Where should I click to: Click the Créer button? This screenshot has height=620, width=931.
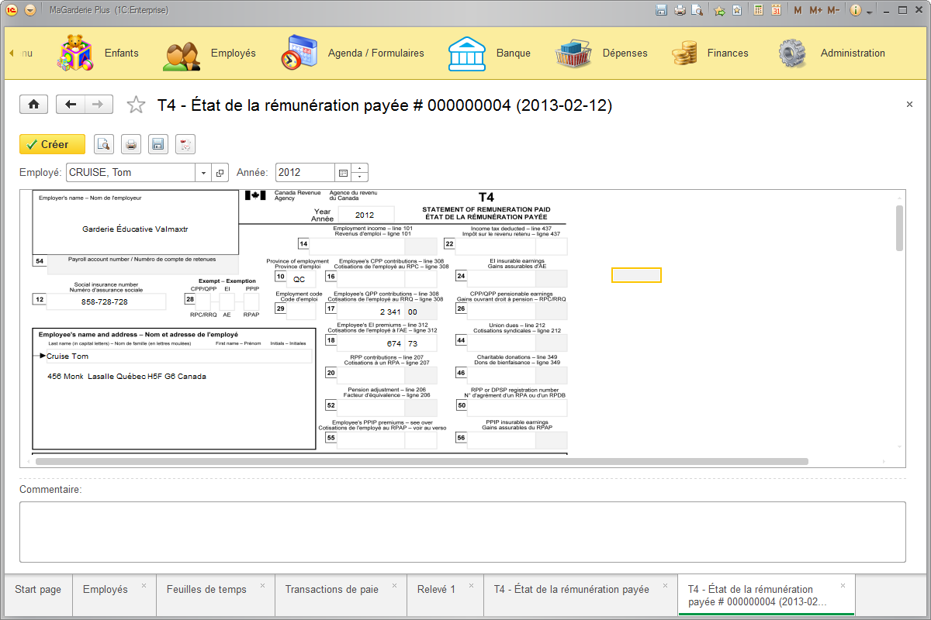pos(50,144)
